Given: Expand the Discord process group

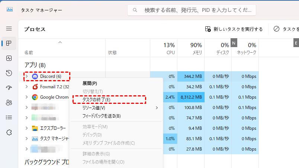Looking at the screenshot, I should [26, 76].
